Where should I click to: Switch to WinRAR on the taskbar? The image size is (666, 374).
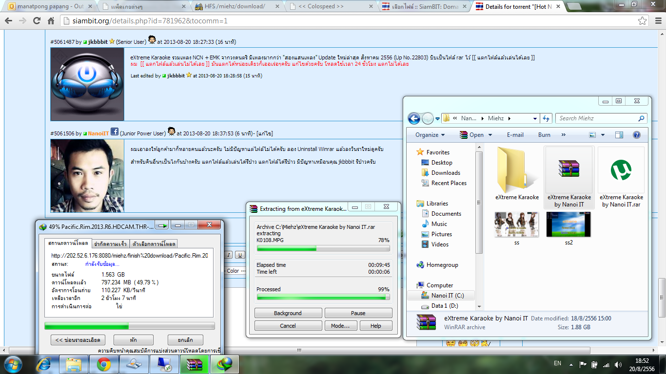194,364
